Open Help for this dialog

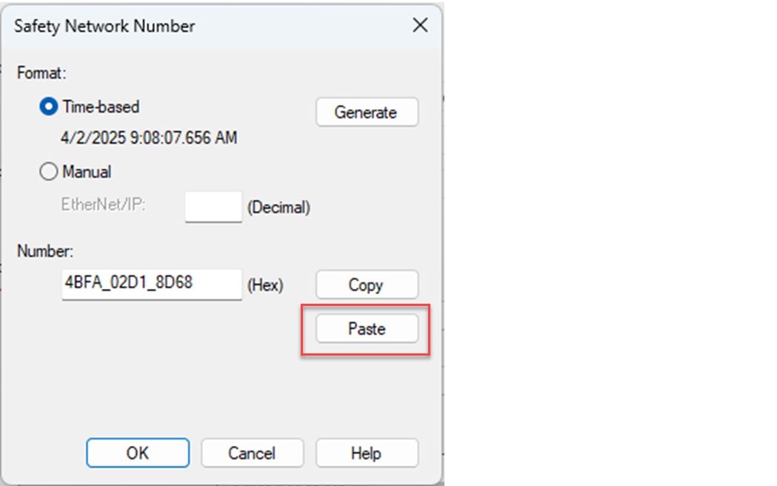[x=367, y=453]
